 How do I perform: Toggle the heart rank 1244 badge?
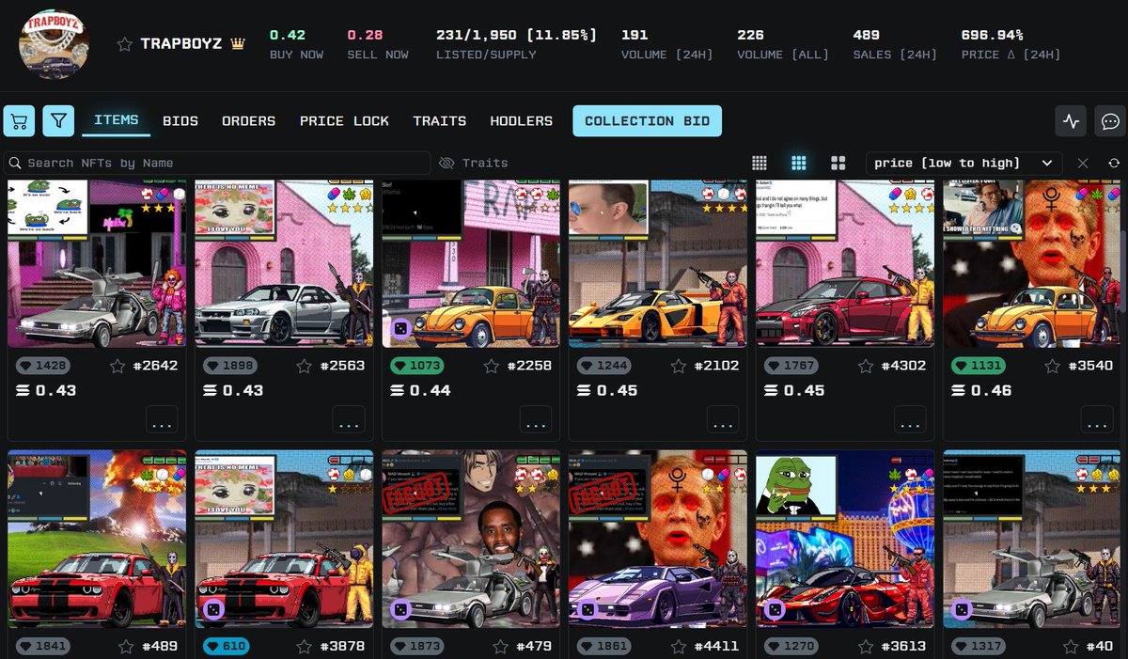coord(604,366)
